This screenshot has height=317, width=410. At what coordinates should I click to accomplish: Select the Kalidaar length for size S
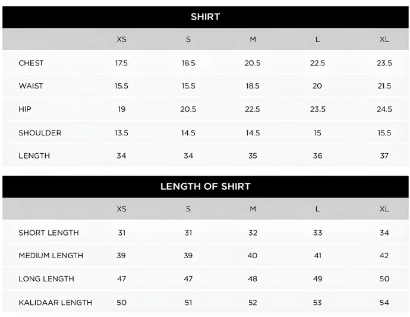(188, 303)
